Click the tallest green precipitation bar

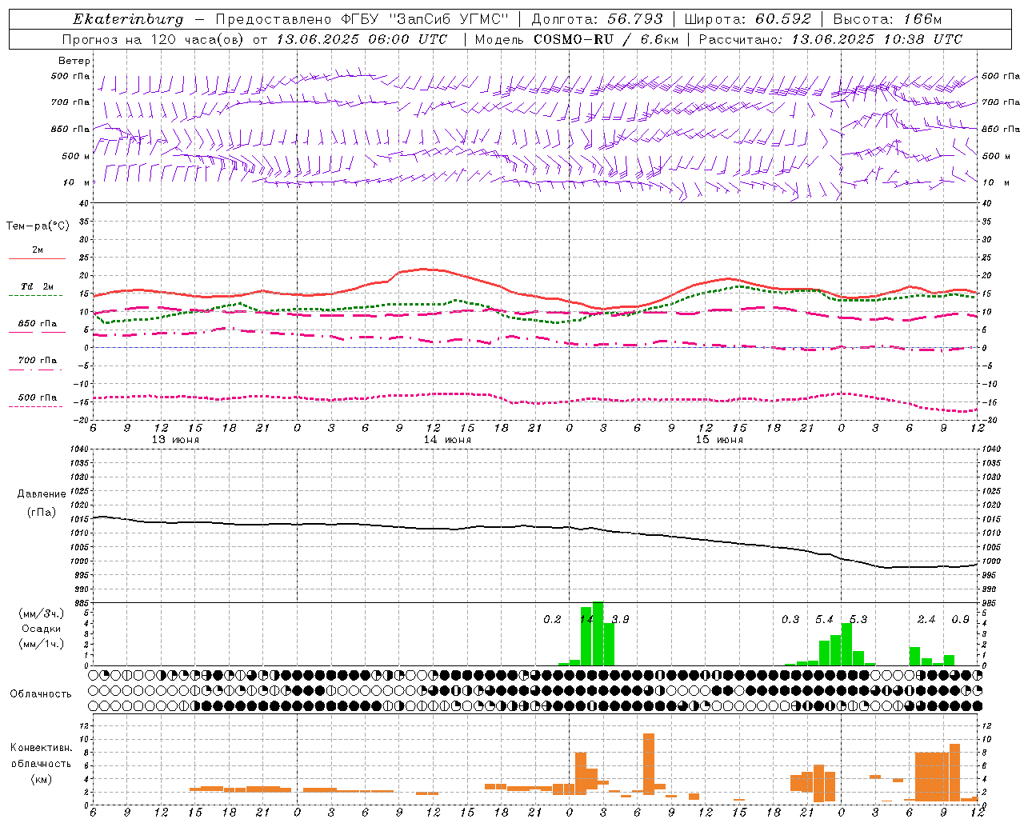(x=598, y=633)
